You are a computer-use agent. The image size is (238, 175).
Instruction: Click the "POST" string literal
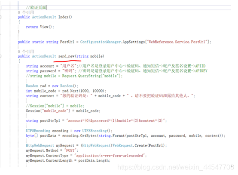(70, 150)
